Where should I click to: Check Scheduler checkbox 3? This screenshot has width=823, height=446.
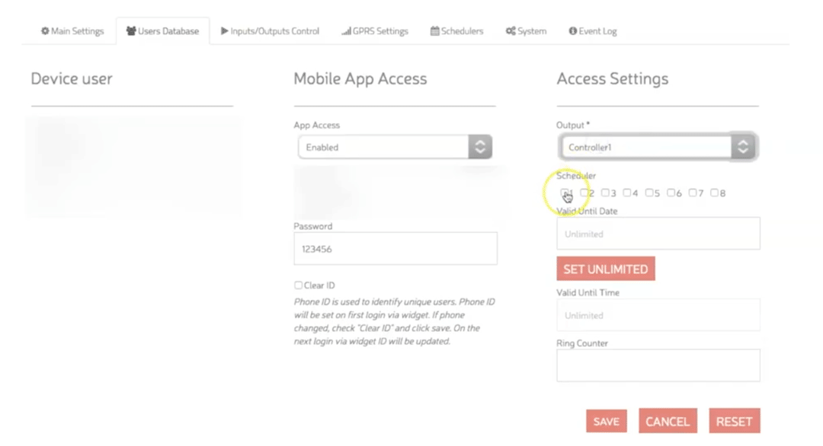click(605, 193)
